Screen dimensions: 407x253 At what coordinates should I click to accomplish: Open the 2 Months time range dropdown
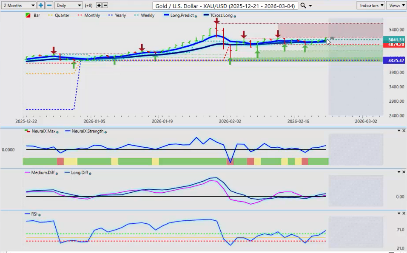click(18, 6)
